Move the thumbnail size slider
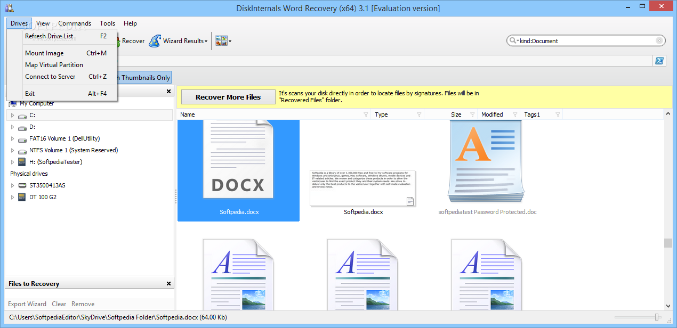 point(657,317)
